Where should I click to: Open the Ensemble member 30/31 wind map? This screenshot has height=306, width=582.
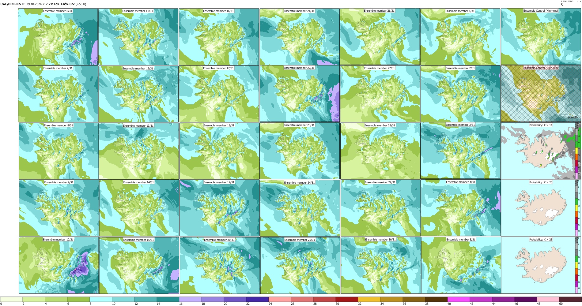click(x=381, y=265)
